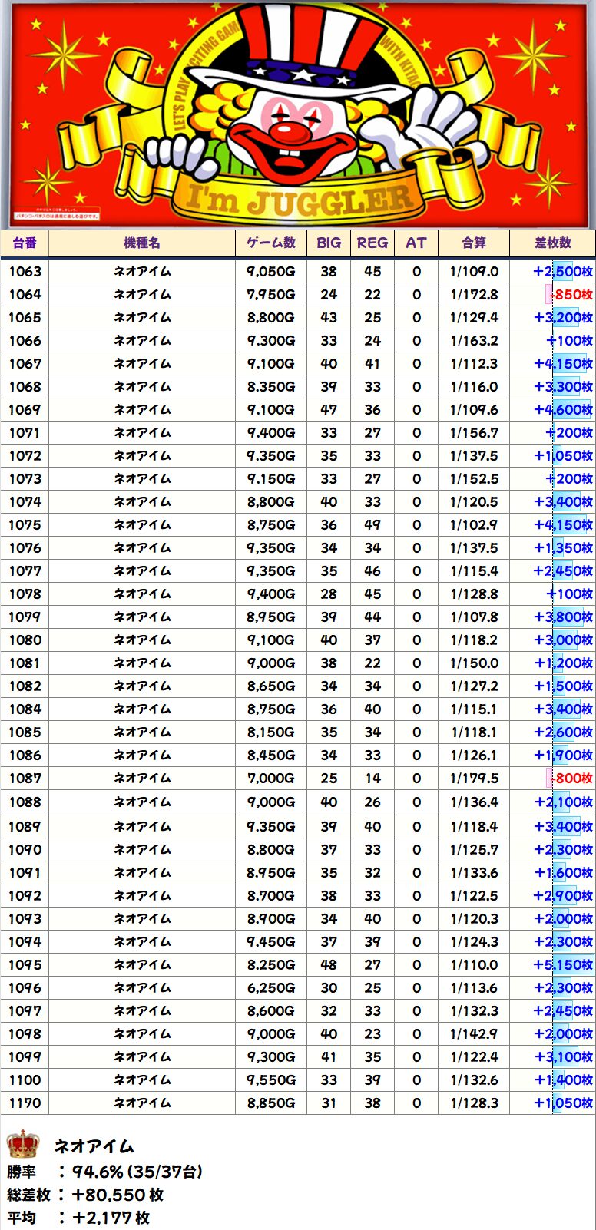Click the REG column header
The width and height of the screenshot is (596, 1230).
372,243
